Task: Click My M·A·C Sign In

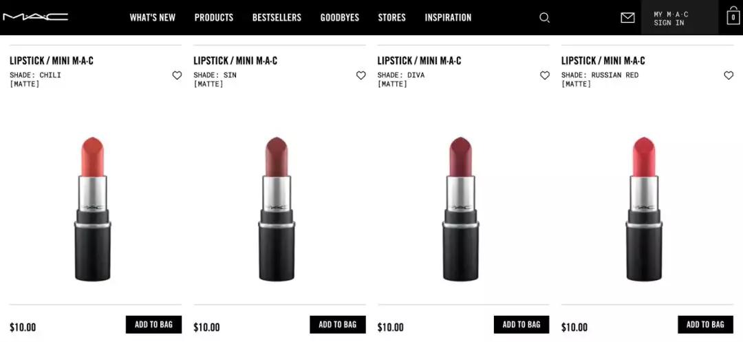Action: click(680, 18)
